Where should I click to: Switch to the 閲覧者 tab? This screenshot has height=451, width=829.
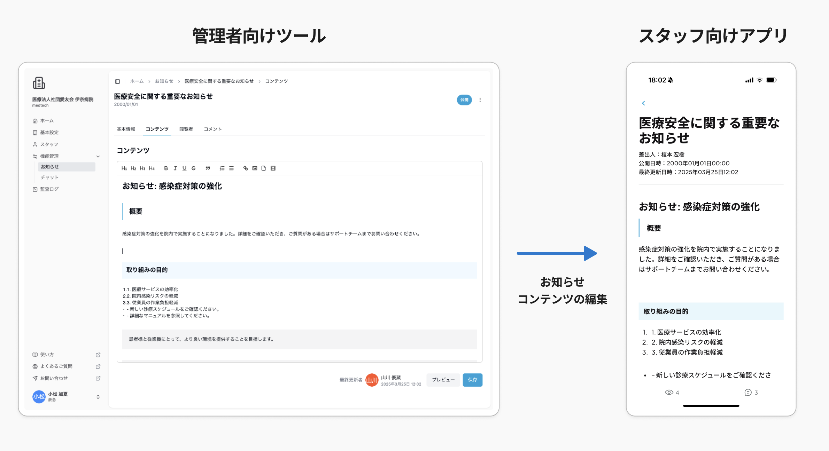click(x=186, y=129)
